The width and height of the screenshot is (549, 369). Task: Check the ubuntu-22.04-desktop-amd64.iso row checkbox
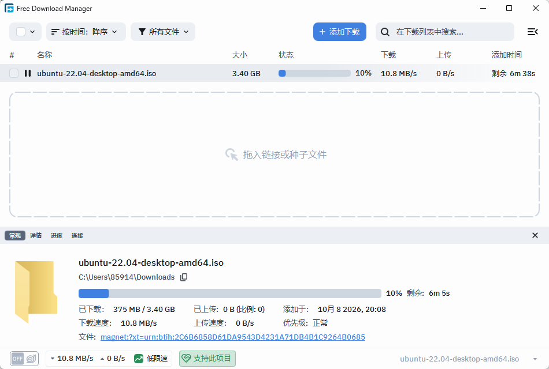click(14, 73)
